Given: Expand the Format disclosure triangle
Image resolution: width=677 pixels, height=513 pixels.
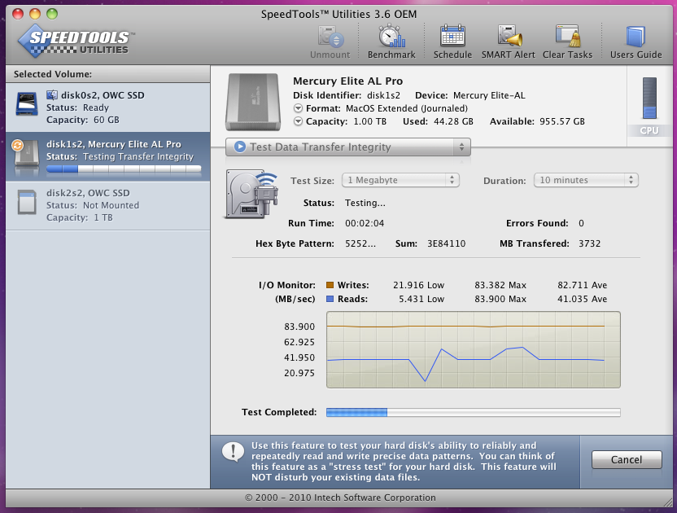Looking at the screenshot, I should 298,108.
